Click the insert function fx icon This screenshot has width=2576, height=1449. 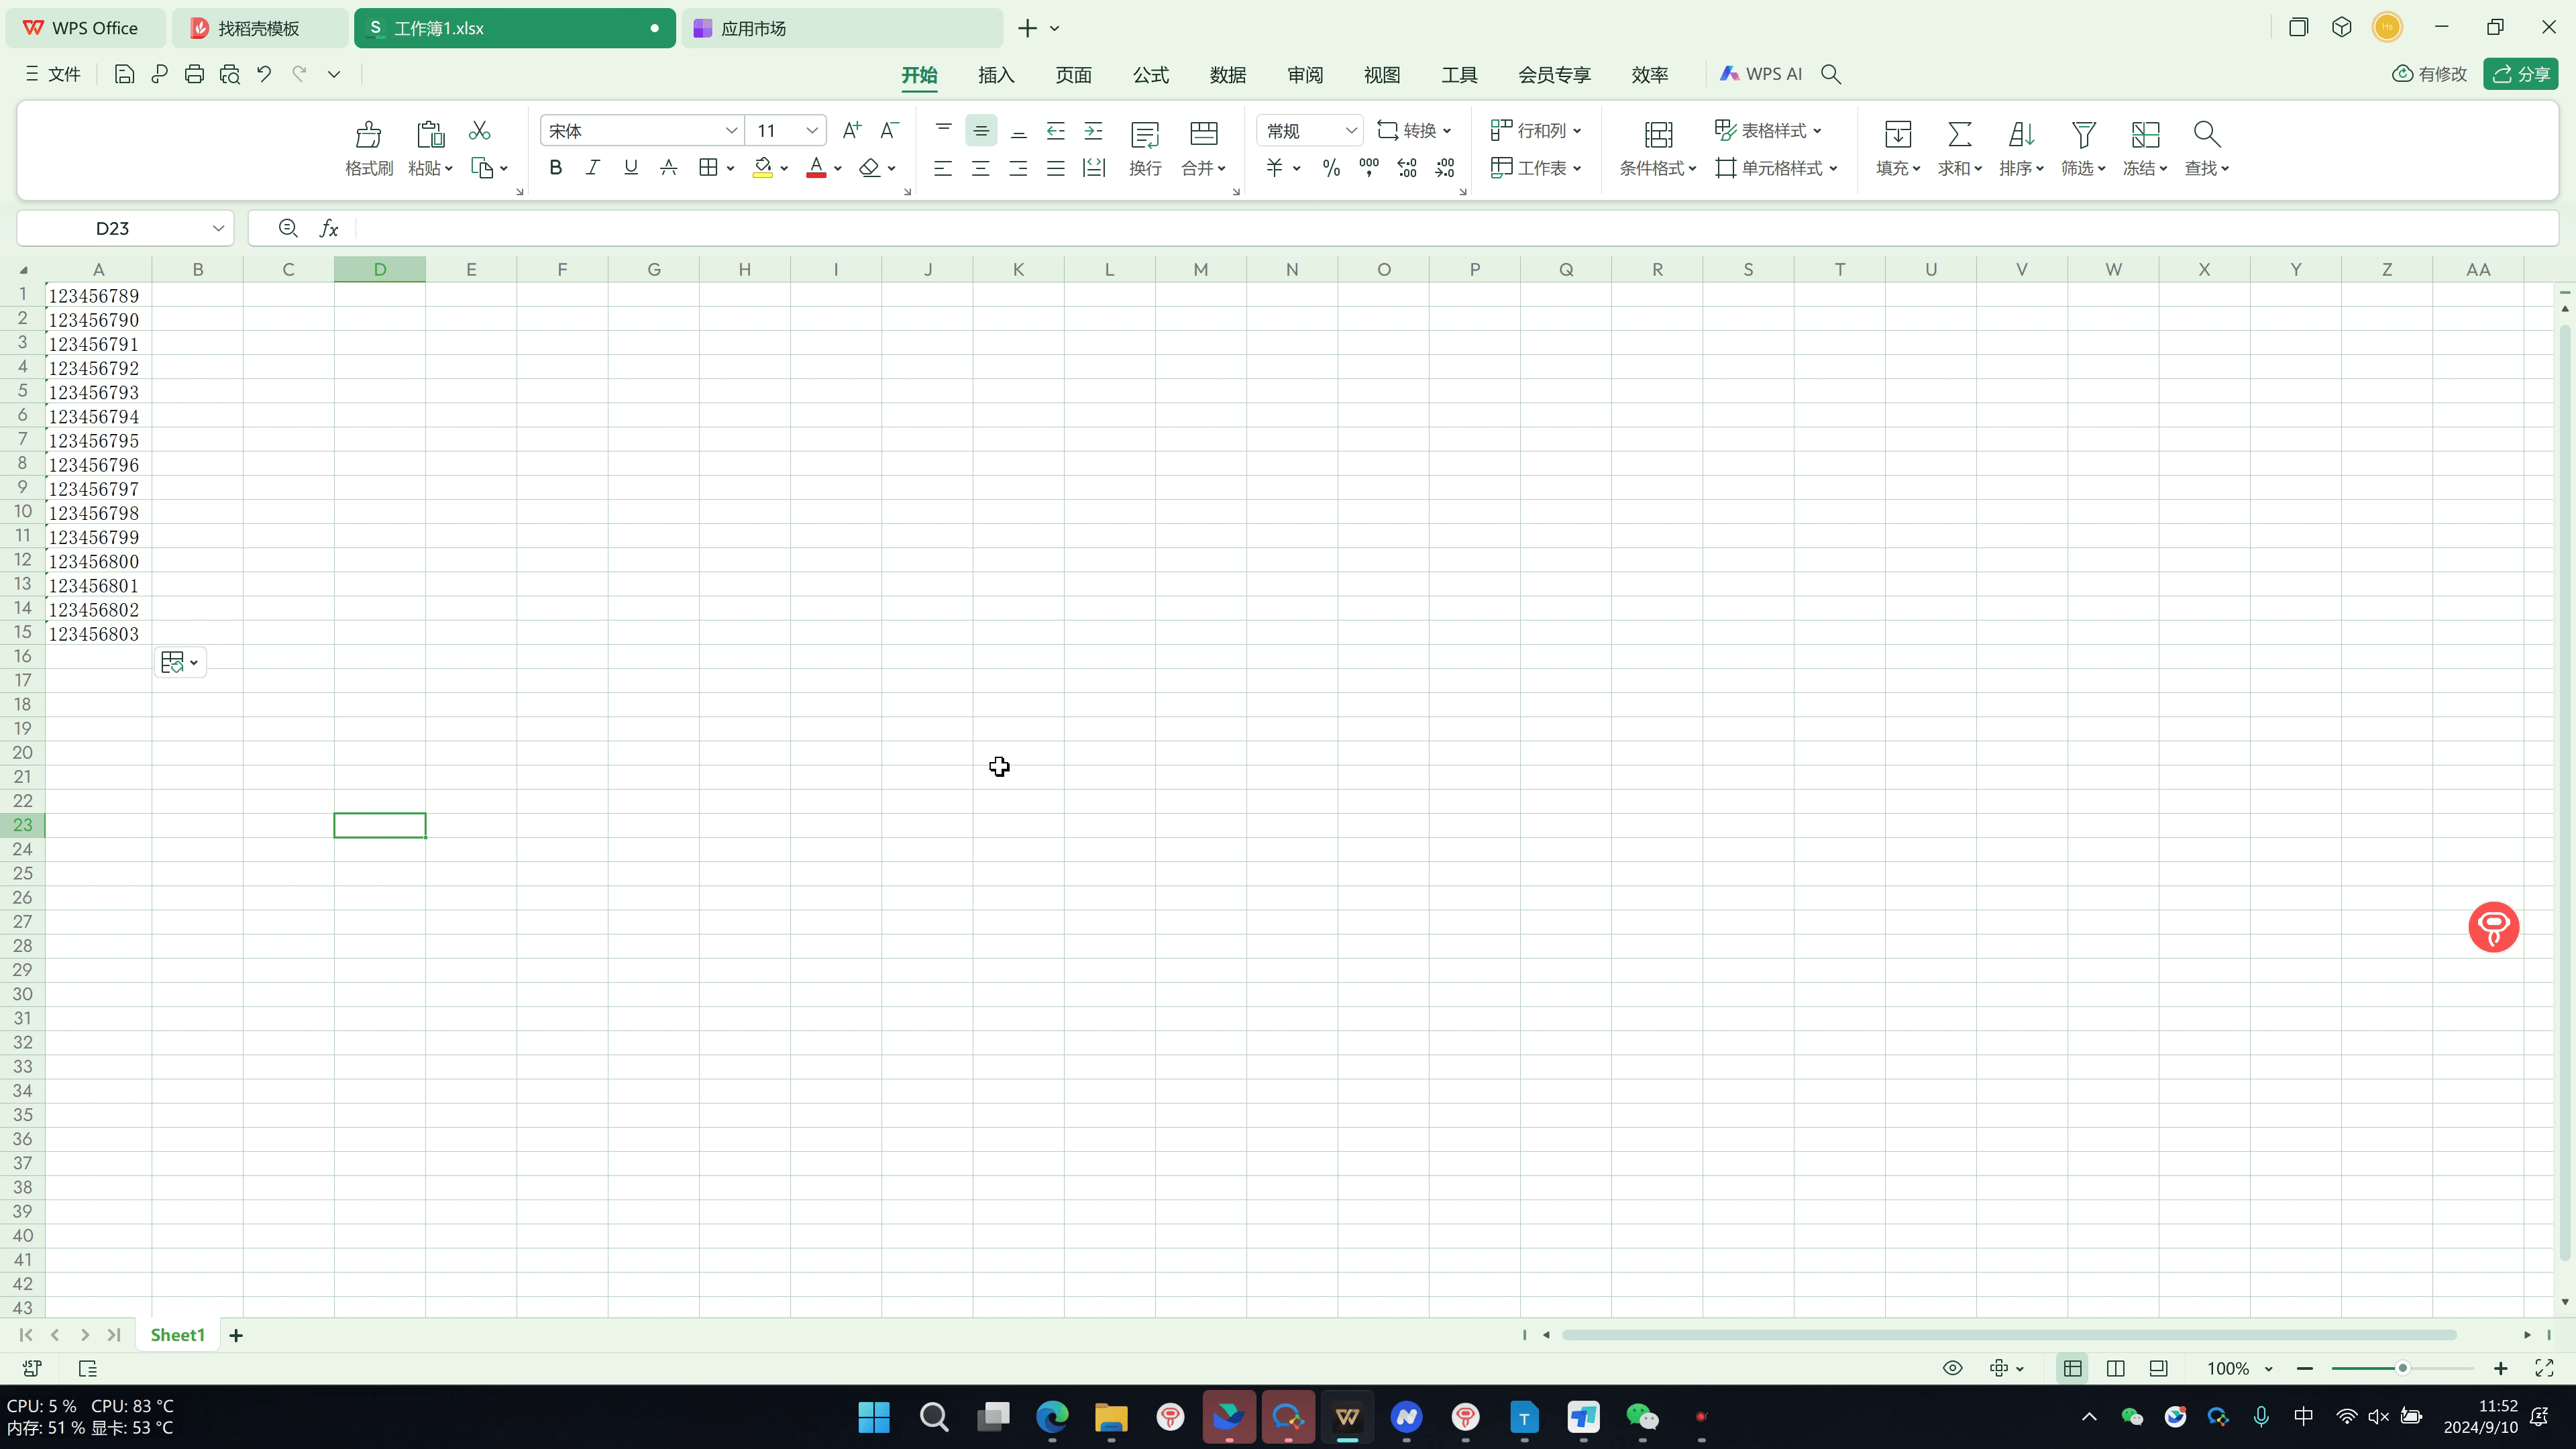pyautogui.click(x=329, y=228)
